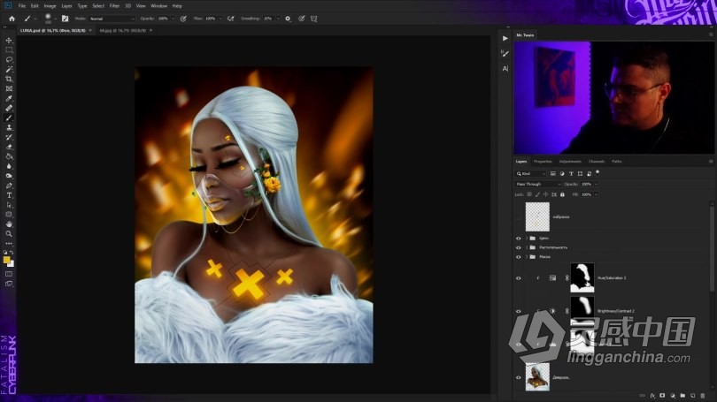Switch to the Adjustments tab
717x402 pixels.
(x=570, y=162)
